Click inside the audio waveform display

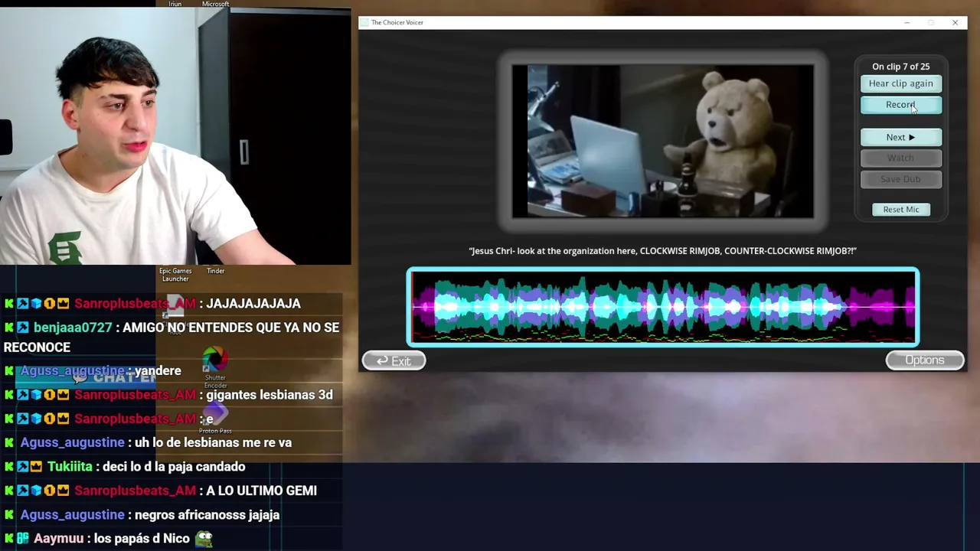click(663, 307)
